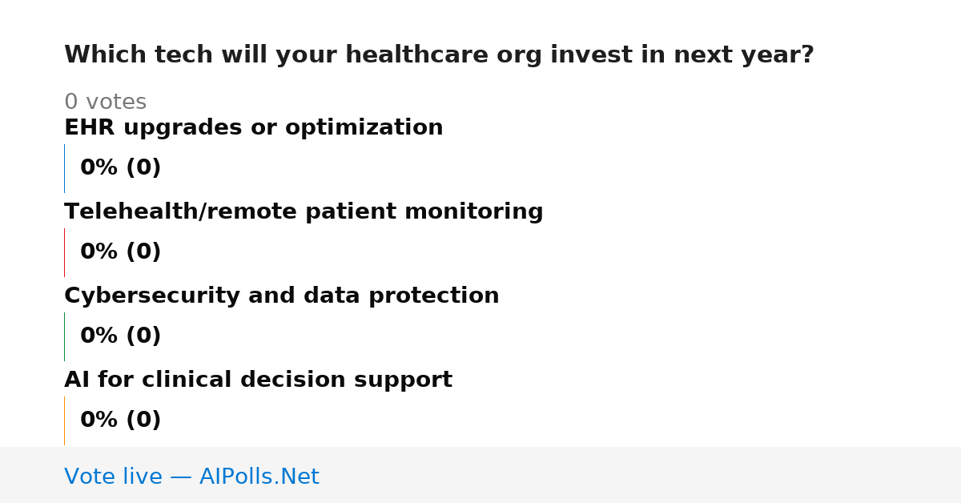This screenshot has width=961, height=503.
Task: Click the blue EHR result bar
Action: point(64,168)
